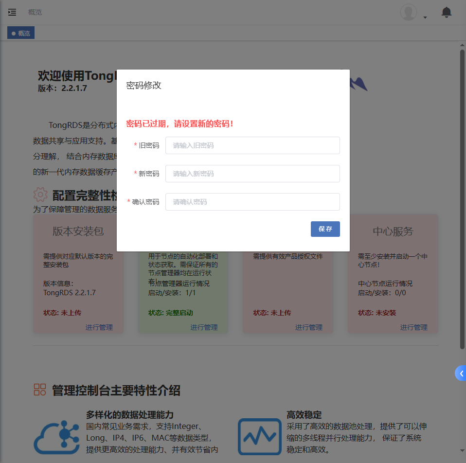
Task: Click the cloud network feature icon
Action: click(56, 437)
